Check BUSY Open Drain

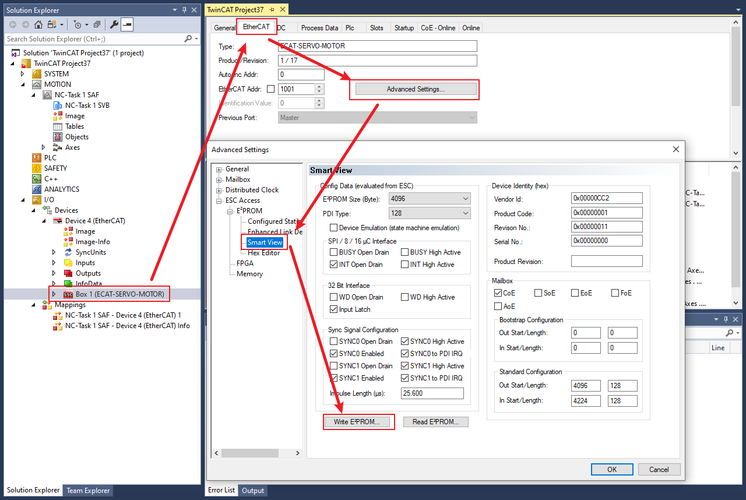click(x=333, y=252)
